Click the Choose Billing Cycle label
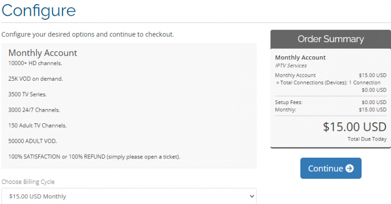Image resolution: width=391 pixels, height=204 pixels. (x=28, y=182)
